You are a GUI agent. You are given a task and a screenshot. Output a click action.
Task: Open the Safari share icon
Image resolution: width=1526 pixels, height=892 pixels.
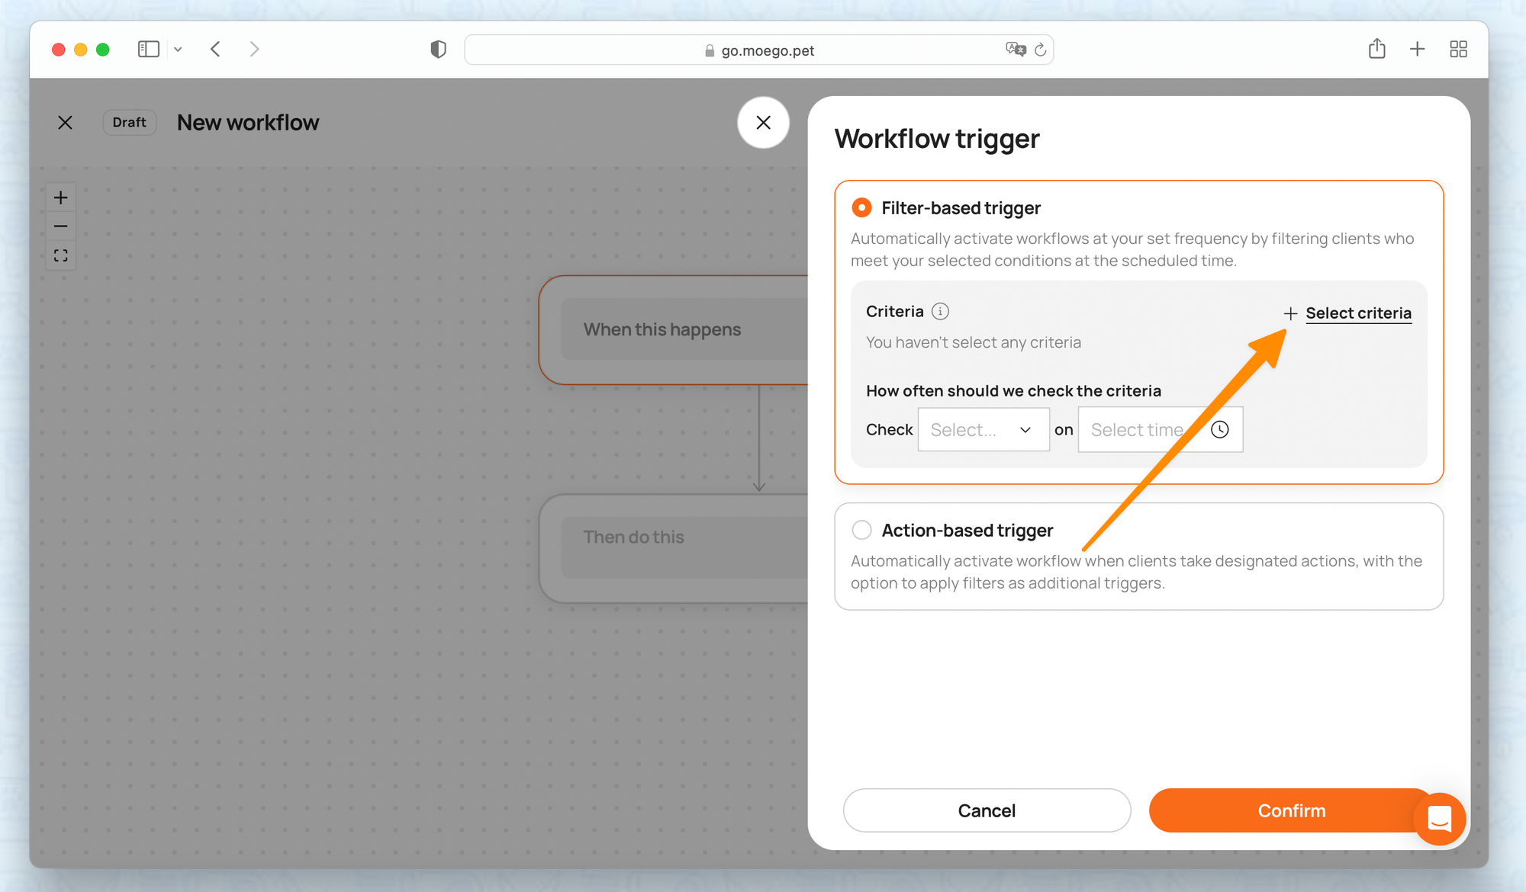coord(1376,50)
